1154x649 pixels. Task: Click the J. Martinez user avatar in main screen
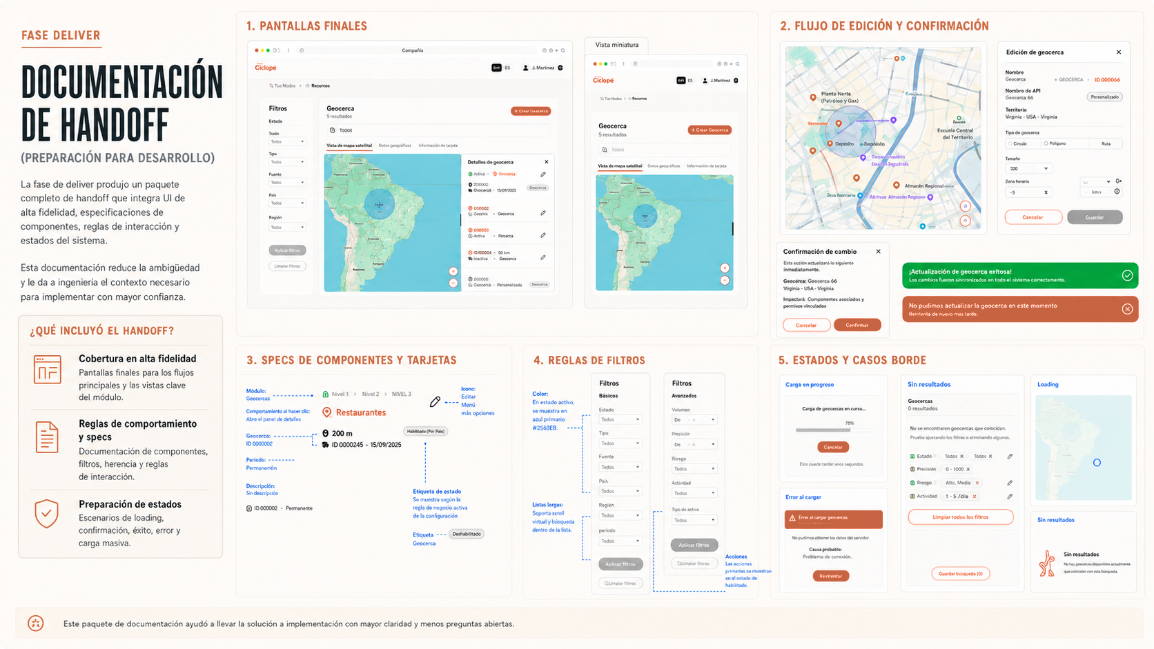pyautogui.click(x=526, y=68)
